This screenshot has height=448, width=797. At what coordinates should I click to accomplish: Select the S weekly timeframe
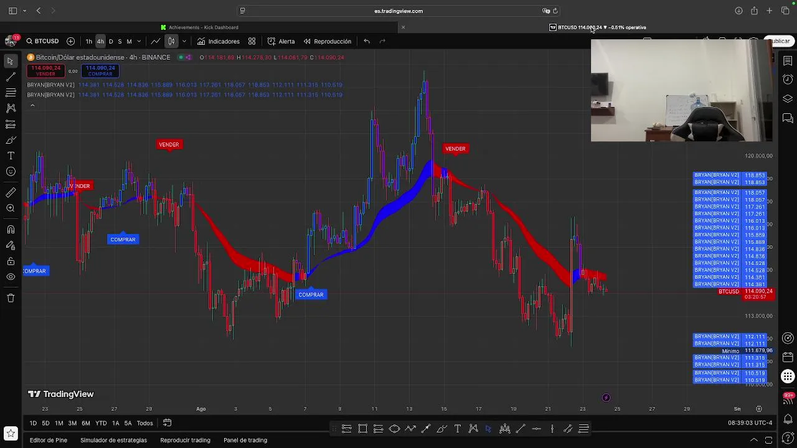click(x=120, y=42)
